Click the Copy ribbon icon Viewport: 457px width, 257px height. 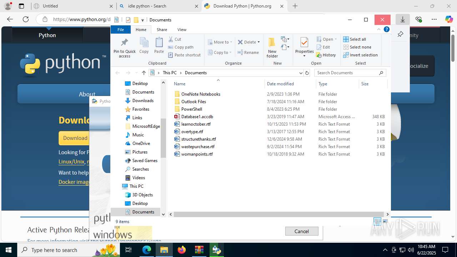144,45
